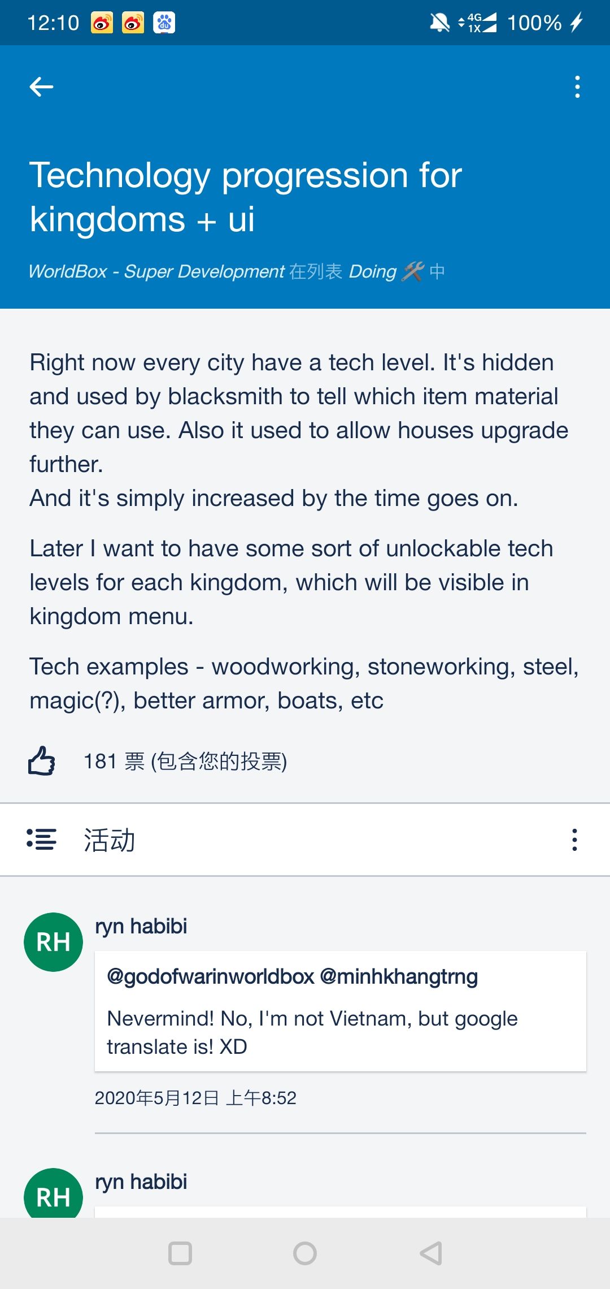Click the RH avatar of ryn habibi
The width and height of the screenshot is (610, 1289).
click(x=53, y=941)
